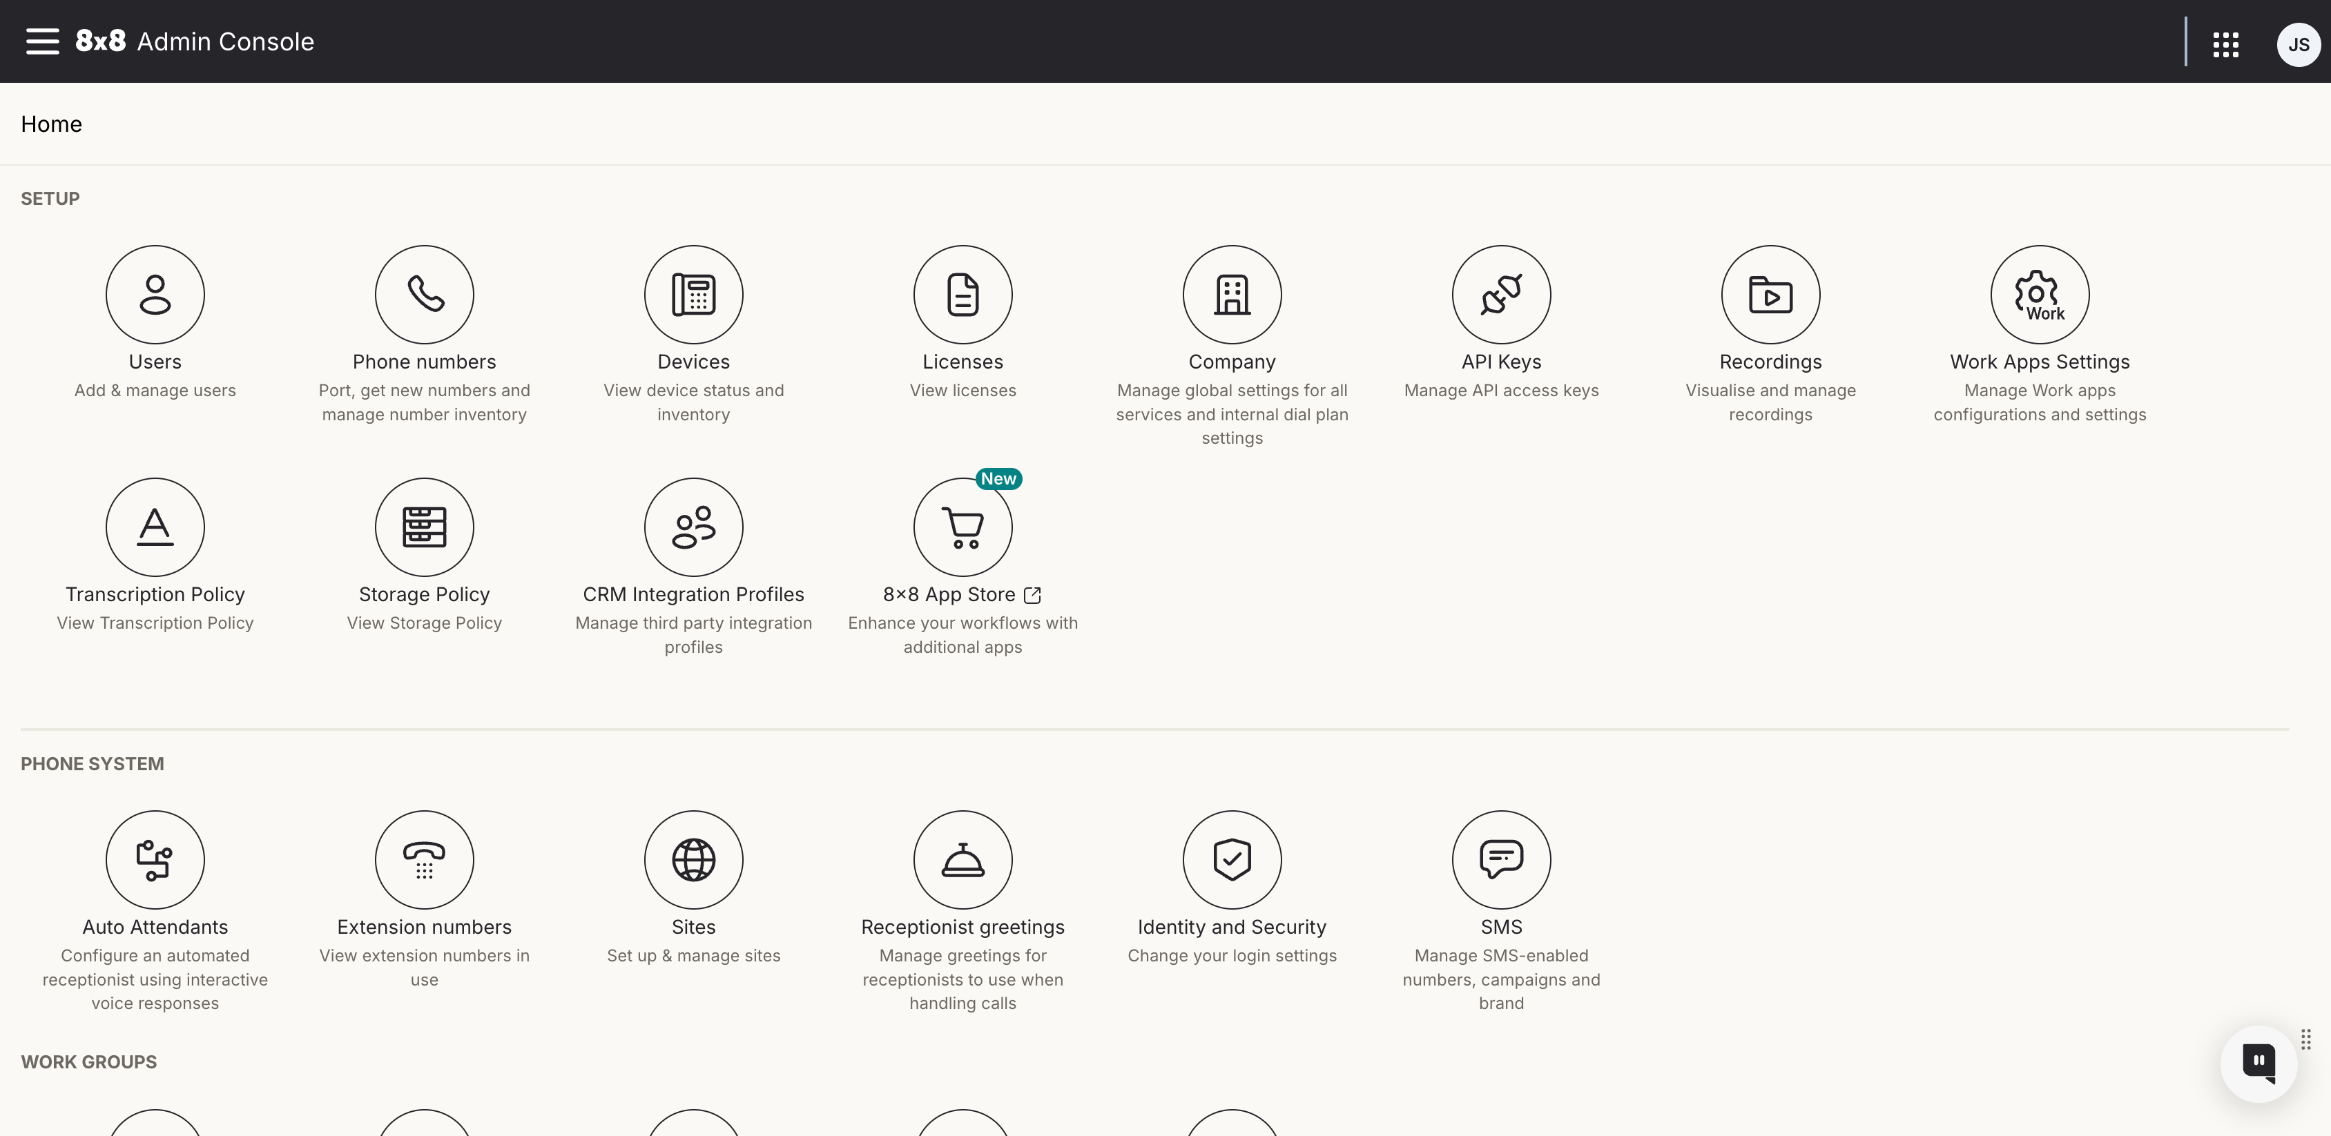Open the API Keys plug icon
Image resolution: width=2331 pixels, height=1136 pixels.
1501,295
